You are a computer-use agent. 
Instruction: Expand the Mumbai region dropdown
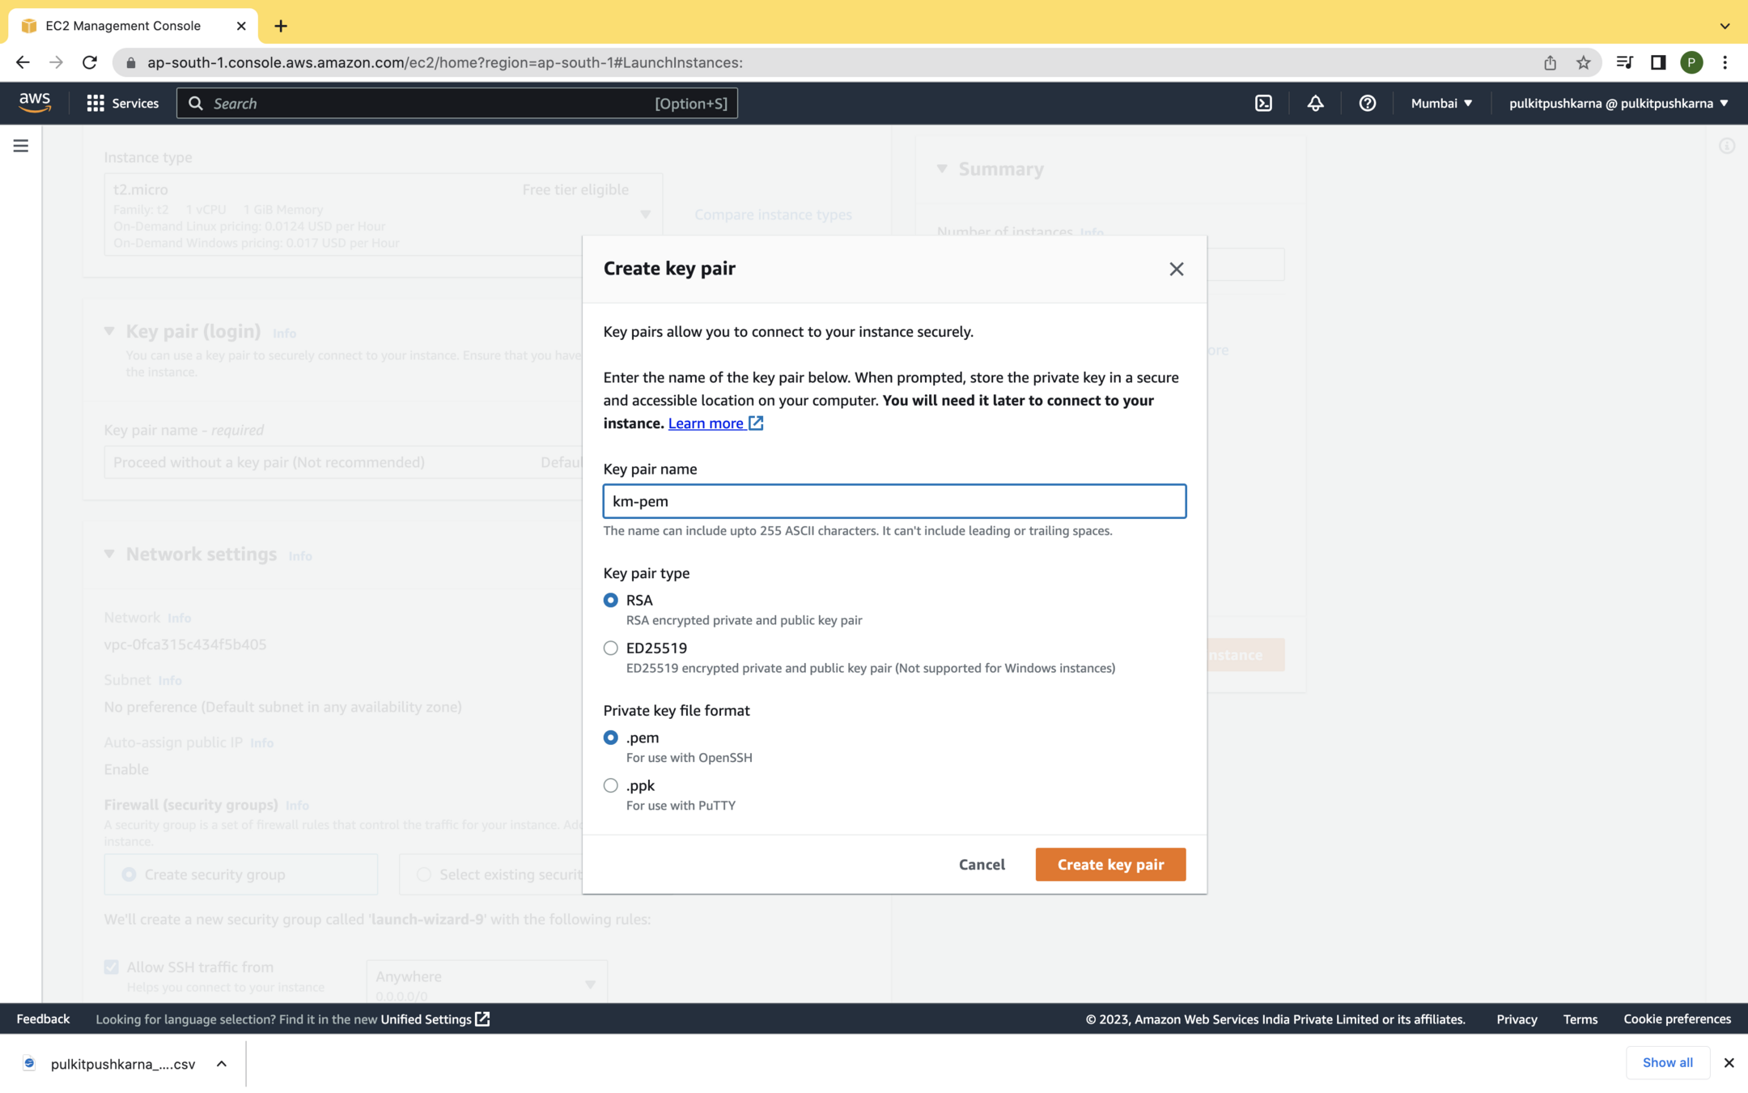(x=1441, y=103)
